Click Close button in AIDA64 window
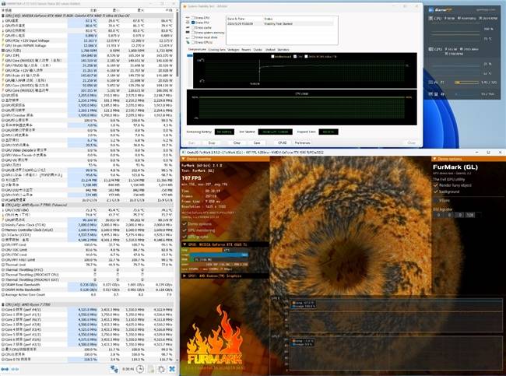This screenshot has width=506, height=376. 411,142
